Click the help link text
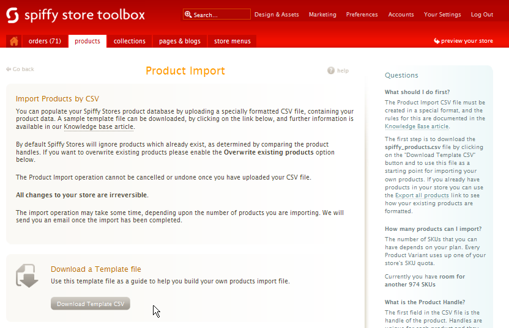Image resolution: width=509 pixels, height=328 pixels. pyautogui.click(x=343, y=71)
